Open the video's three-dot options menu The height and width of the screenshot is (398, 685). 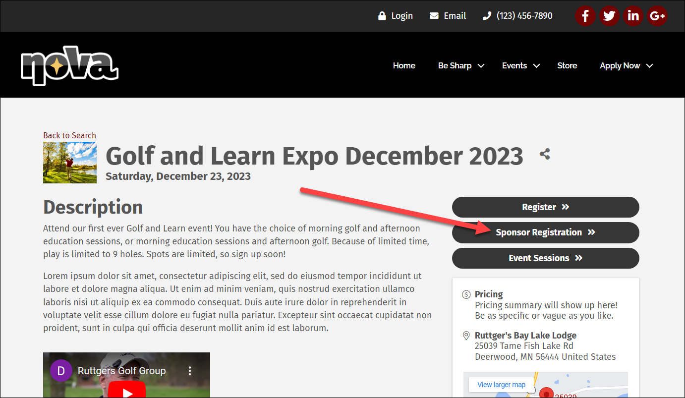(x=190, y=371)
